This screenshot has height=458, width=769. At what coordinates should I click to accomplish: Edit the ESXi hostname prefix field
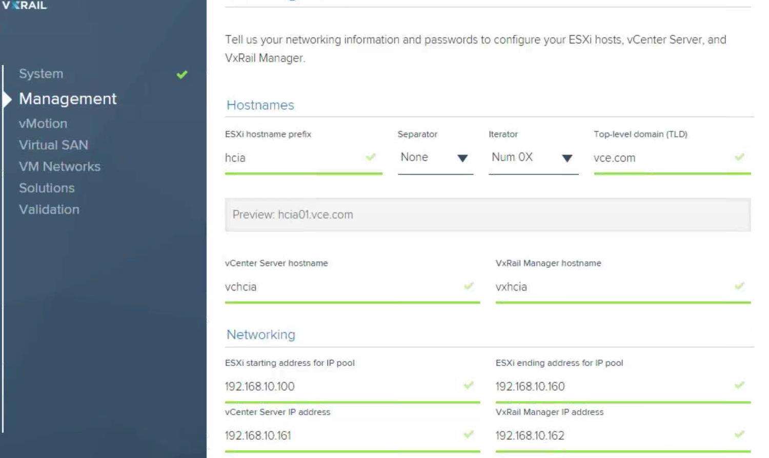292,158
